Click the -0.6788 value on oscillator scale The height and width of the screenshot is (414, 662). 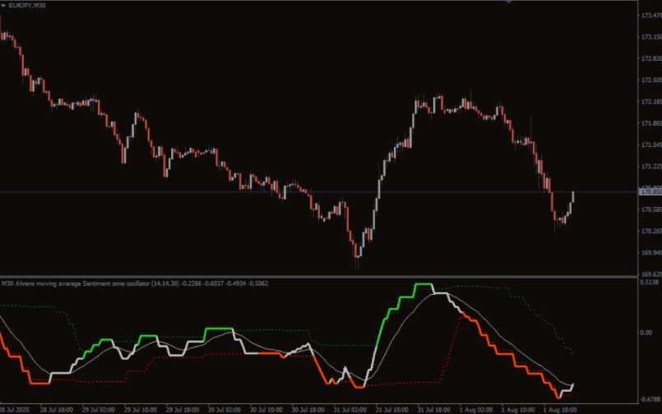click(650, 399)
